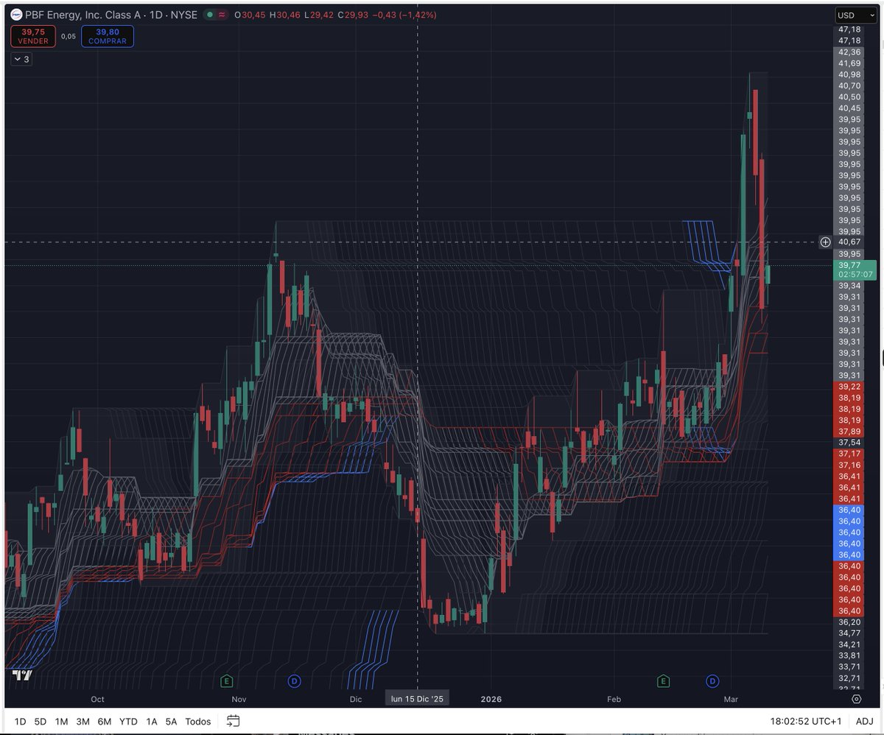Click the dividend D marker before Dic
Viewport: 884px width, 735px height.
(294, 681)
